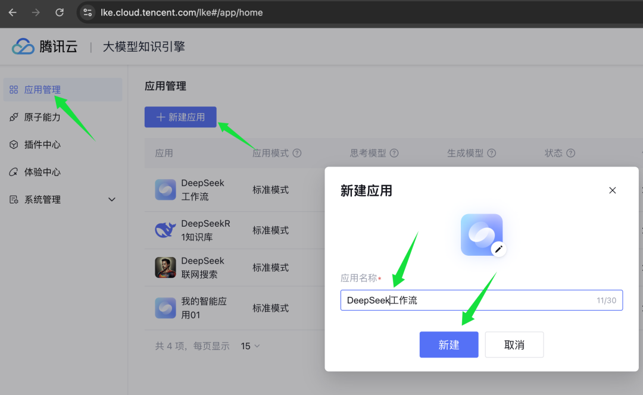The height and width of the screenshot is (395, 643).
Task: Open 应用管理 in the sidebar
Action: pyautogui.click(x=63, y=89)
